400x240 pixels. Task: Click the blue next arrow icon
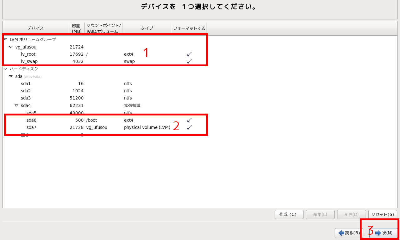pos(378,233)
